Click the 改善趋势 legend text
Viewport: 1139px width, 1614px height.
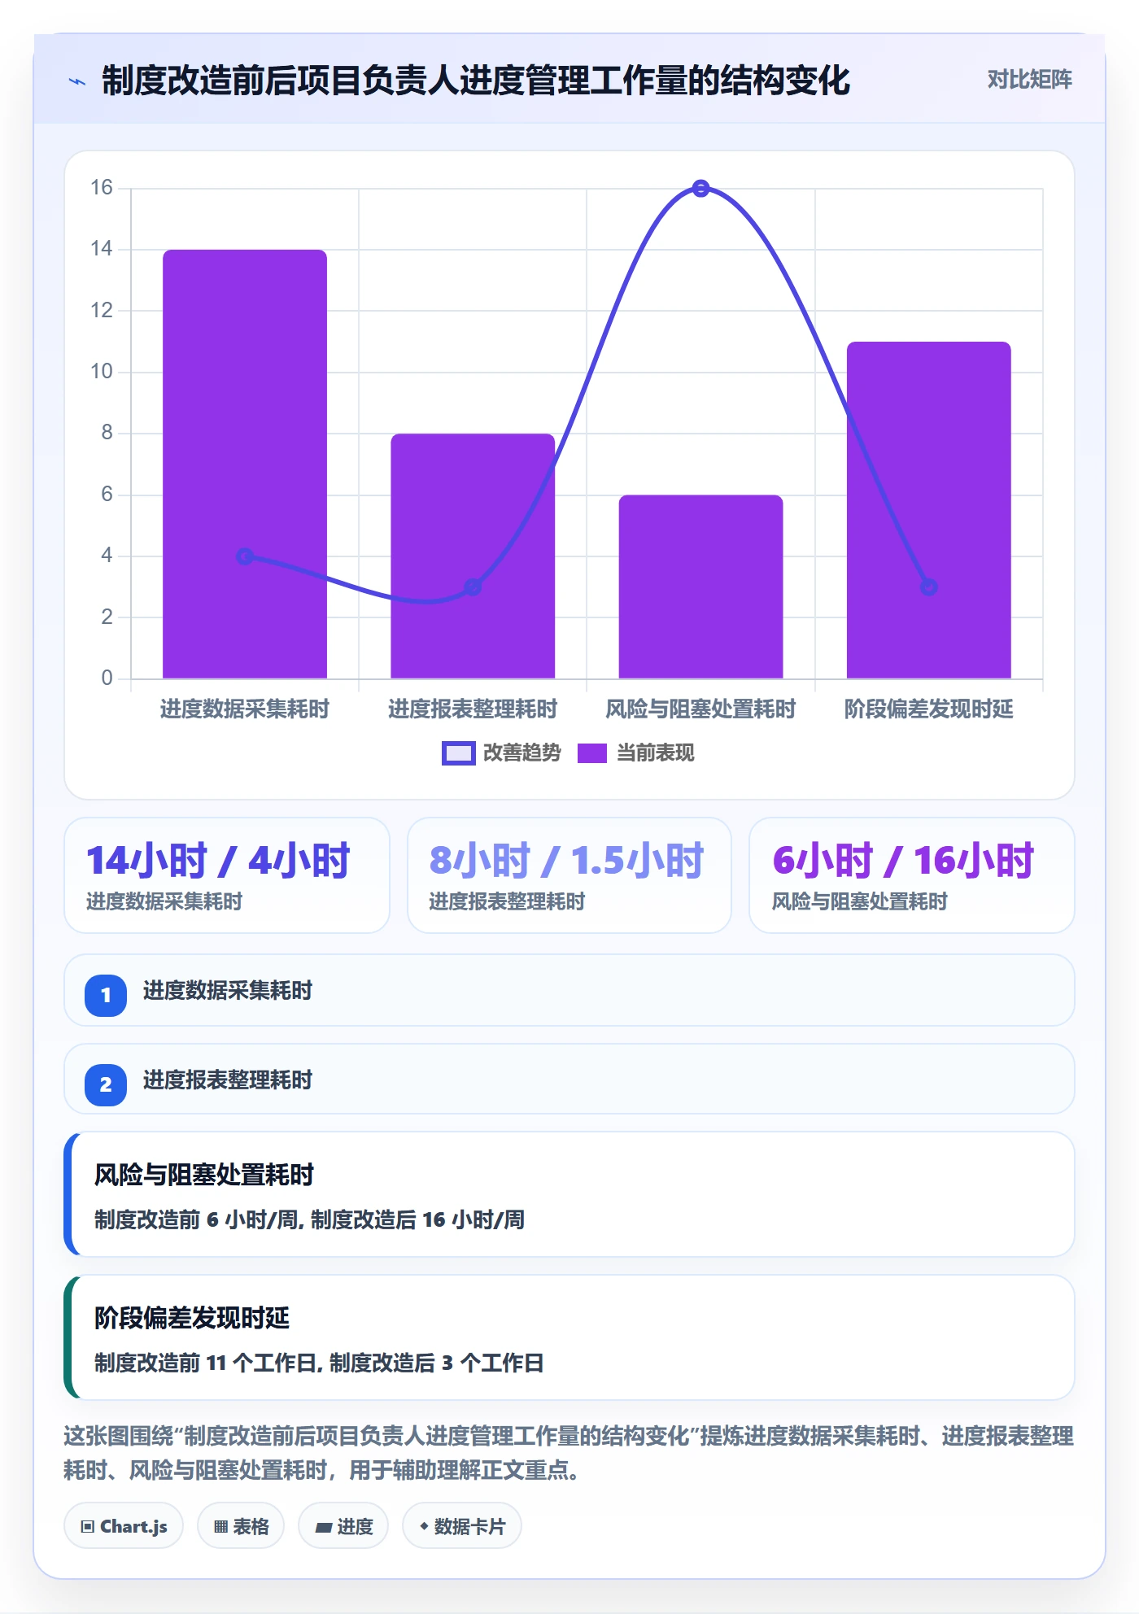point(521,753)
